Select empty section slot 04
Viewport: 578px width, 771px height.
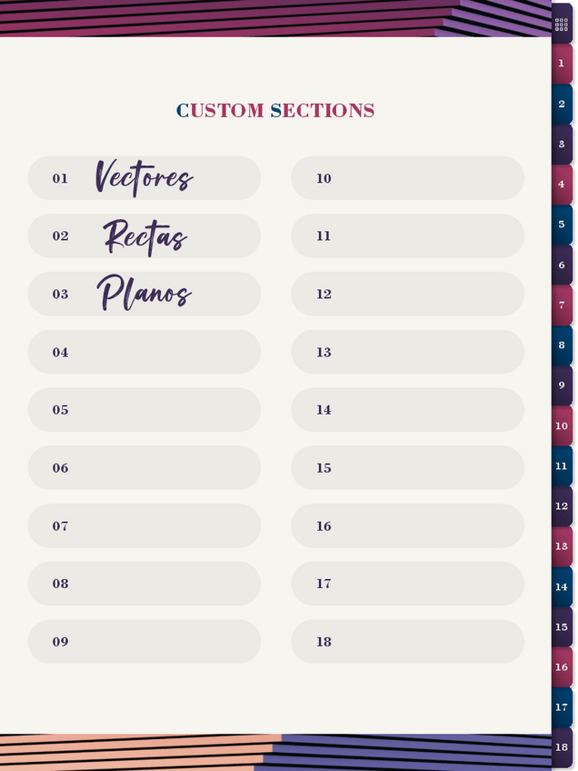point(144,352)
